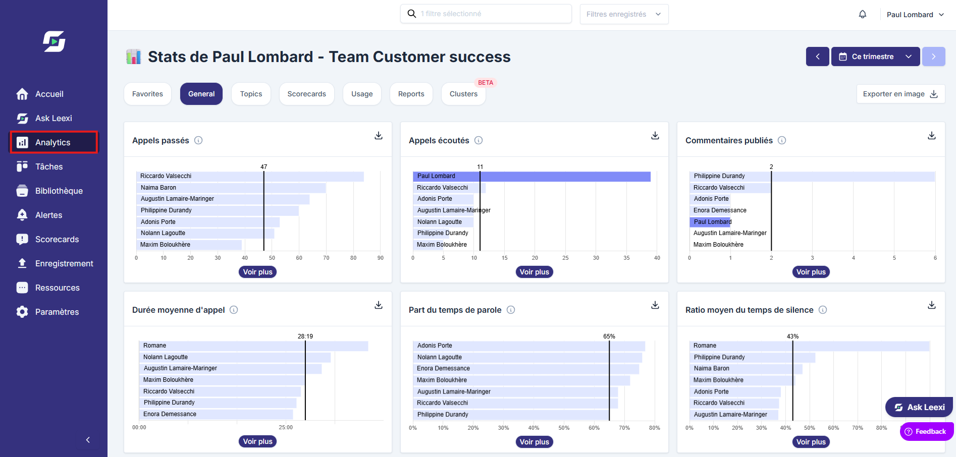Click Voir plus under Part du temps de parole
Viewport: 956px width, 457px height.
coord(534,442)
